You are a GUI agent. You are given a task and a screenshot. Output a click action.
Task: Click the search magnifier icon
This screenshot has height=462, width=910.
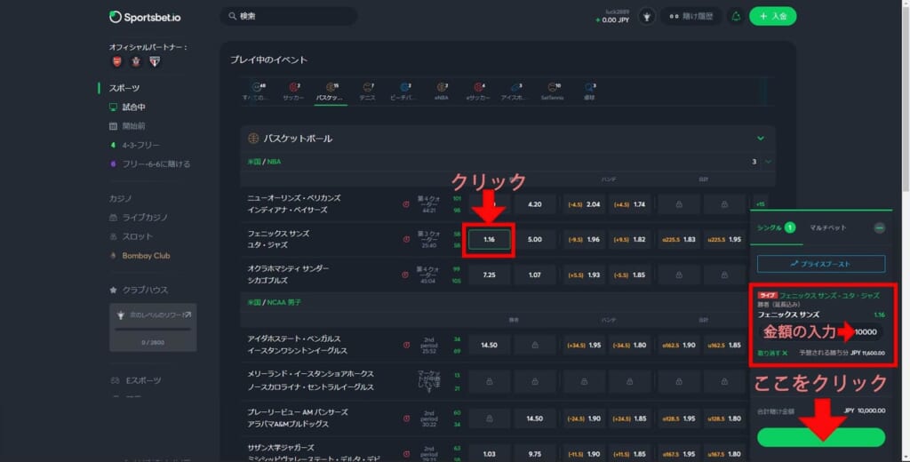pyautogui.click(x=232, y=16)
